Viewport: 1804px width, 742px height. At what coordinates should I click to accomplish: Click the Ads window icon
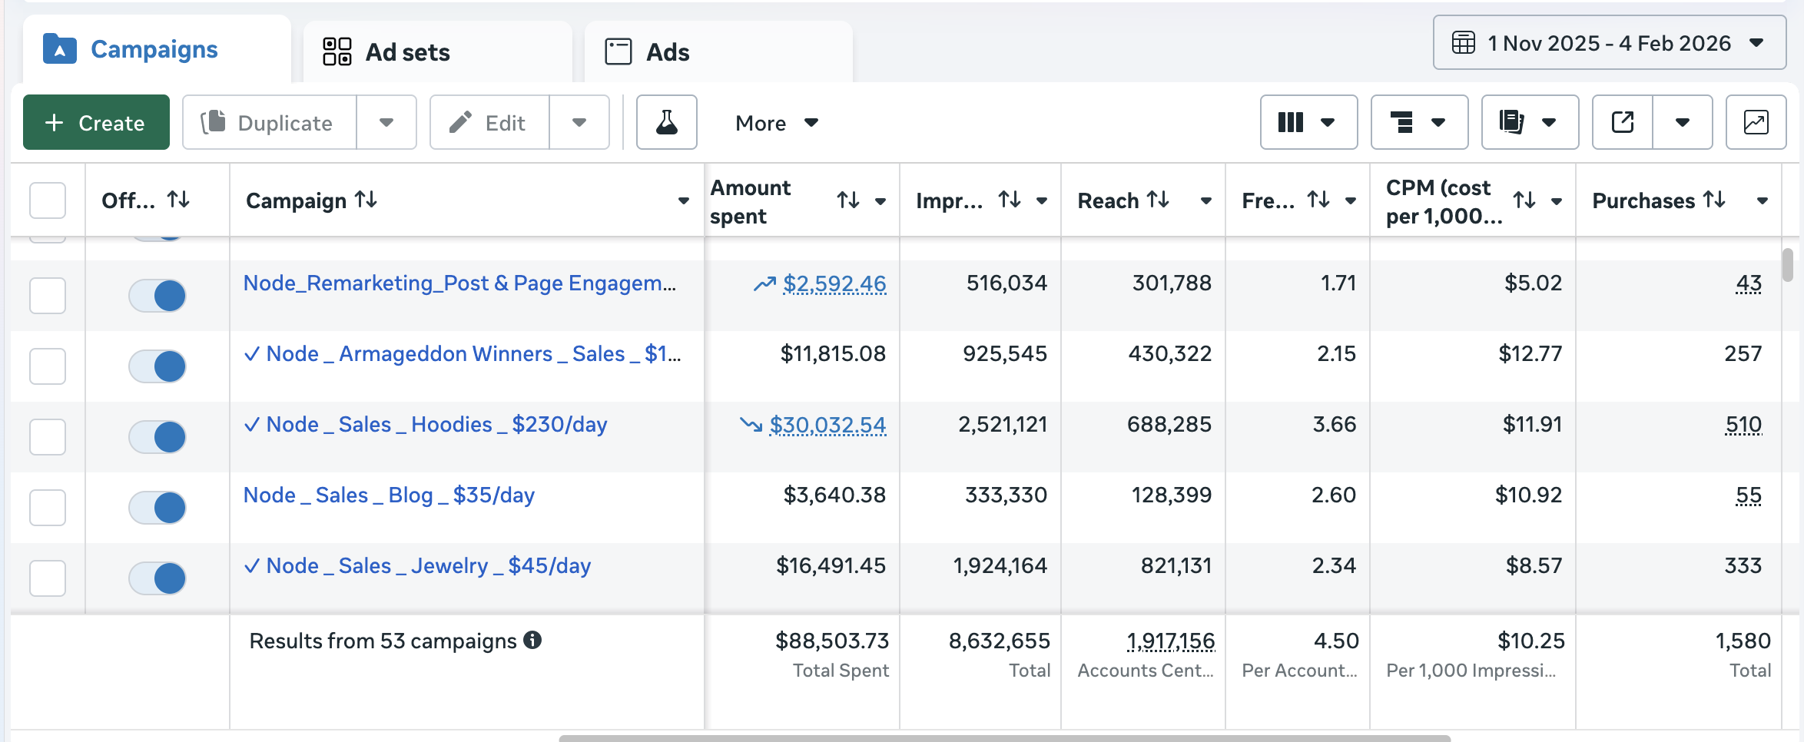[618, 51]
